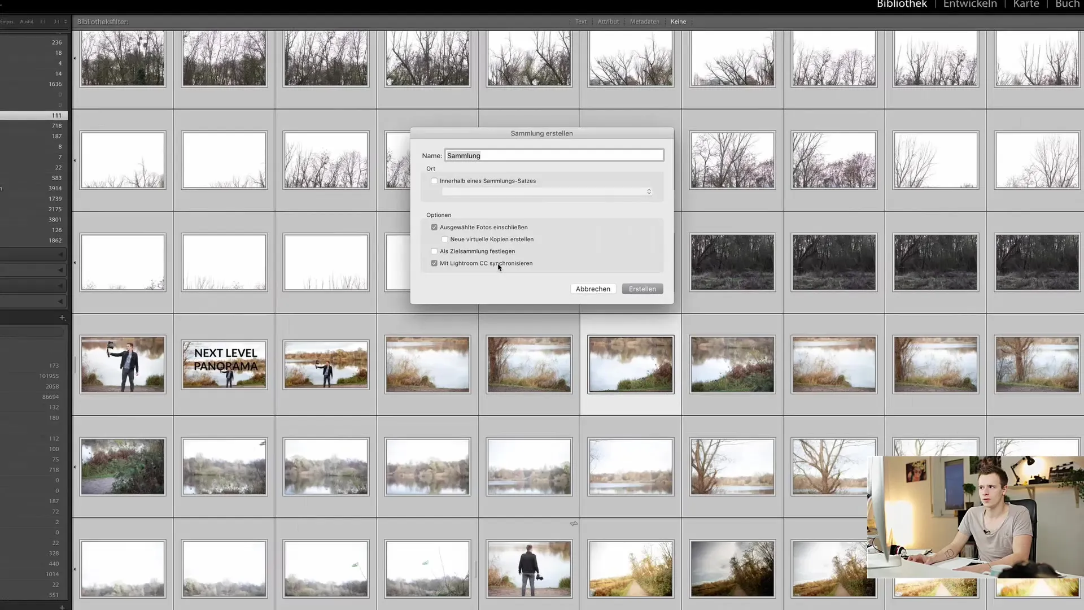Select the highlighted lake photo thumbnail
1084x610 pixels.
click(631, 365)
